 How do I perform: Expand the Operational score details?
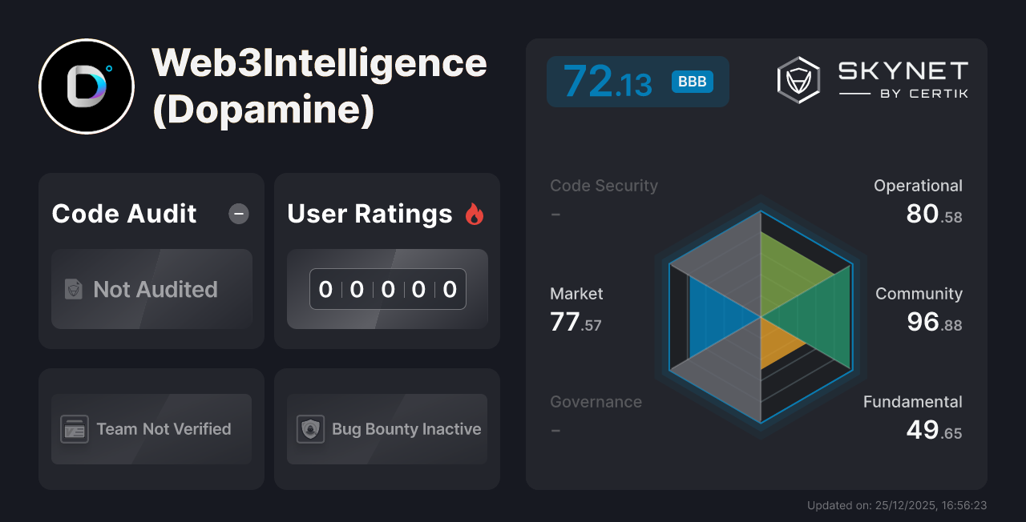(918, 199)
